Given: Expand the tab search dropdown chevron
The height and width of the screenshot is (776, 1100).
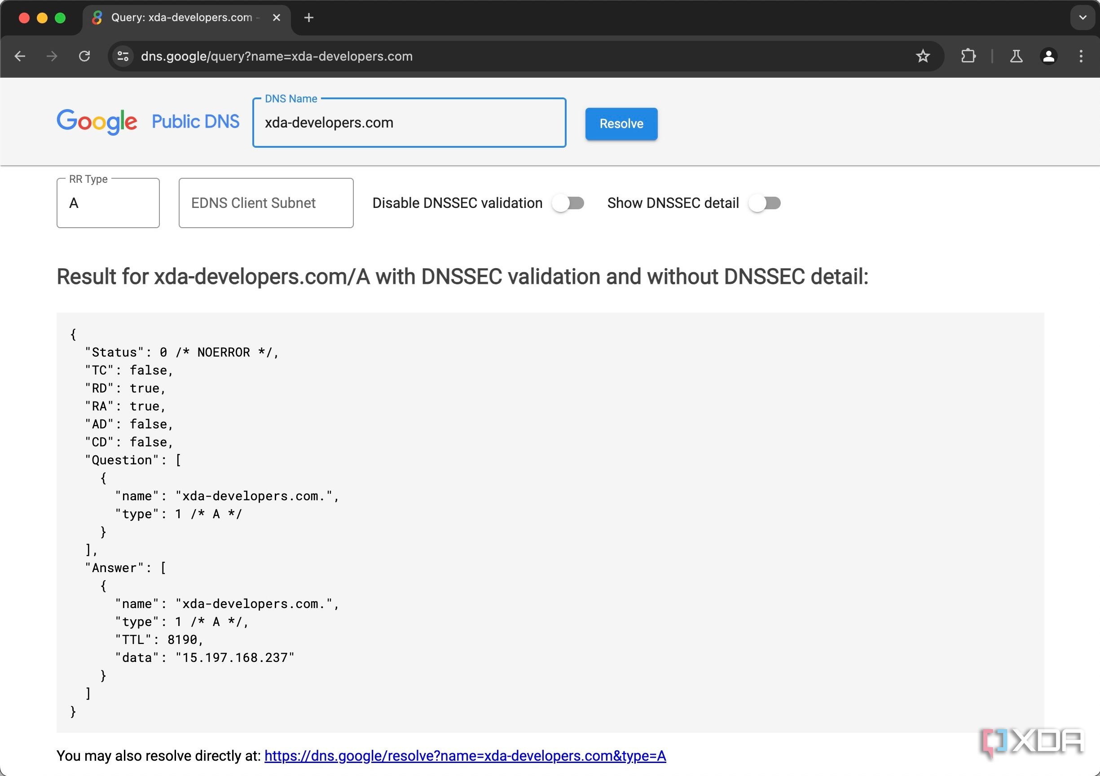Looking at the screenshot, I should [1082, 18].
